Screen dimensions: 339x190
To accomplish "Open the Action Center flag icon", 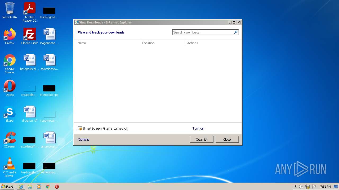I will click(x=314, y=187).
